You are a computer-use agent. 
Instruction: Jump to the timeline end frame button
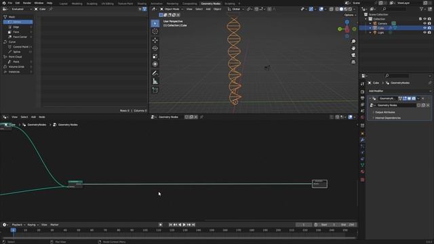point(193,225)
